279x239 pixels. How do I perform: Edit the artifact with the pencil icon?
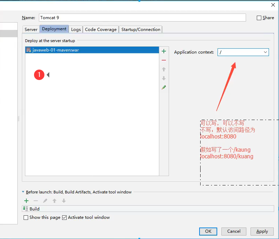click(164, 87)
